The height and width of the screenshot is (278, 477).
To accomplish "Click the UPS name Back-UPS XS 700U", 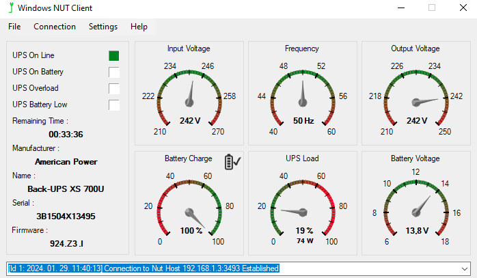I will [66, 189].
